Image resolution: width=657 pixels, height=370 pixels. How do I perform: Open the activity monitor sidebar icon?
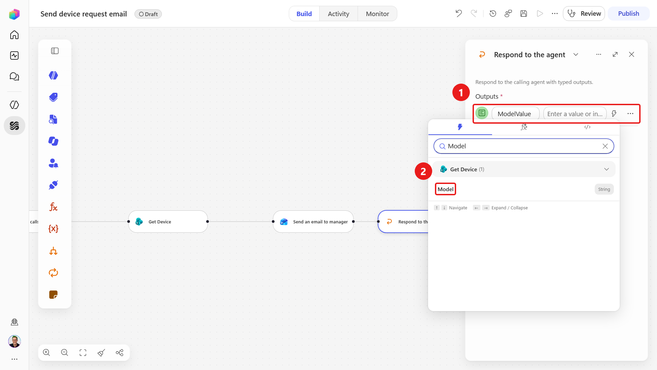coord(14,56)
